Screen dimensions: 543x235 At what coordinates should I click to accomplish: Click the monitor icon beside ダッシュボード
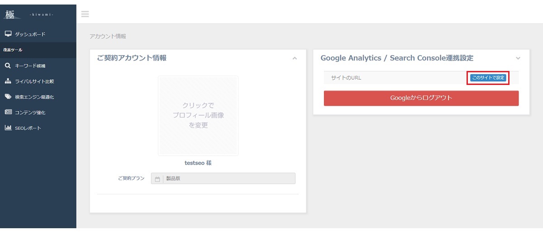8,34
